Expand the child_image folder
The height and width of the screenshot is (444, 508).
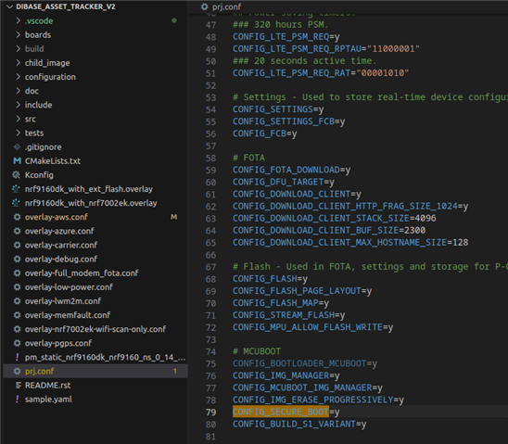tap(19, 62)
